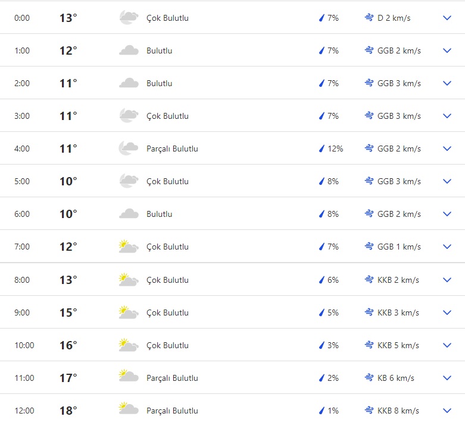Image resolution: width=465 pixels, height=426 pixels.
Task: Click the Parçalı Bulutlu label at 4:00
Action: (x=172, y=149)
